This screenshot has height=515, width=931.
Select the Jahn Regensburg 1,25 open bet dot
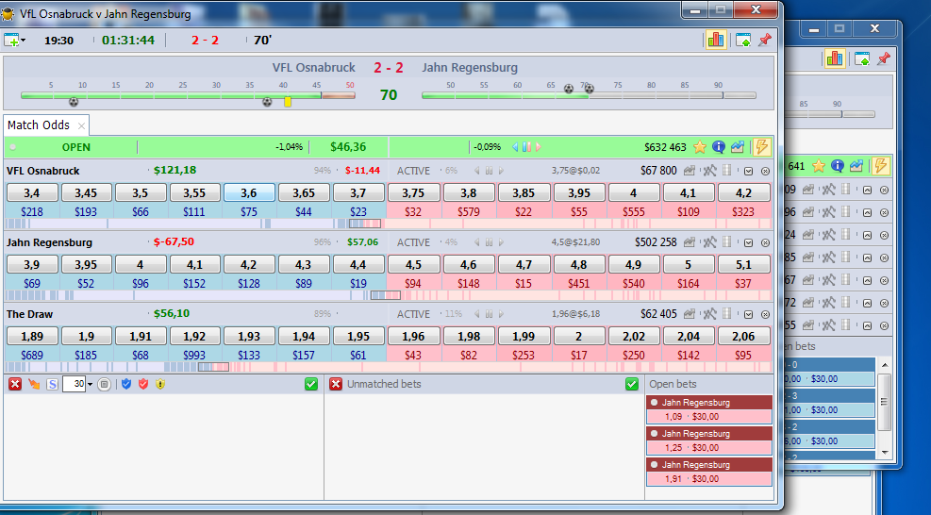point(655,433)
